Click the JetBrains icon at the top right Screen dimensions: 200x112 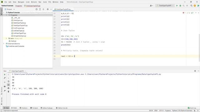point(198,6)
